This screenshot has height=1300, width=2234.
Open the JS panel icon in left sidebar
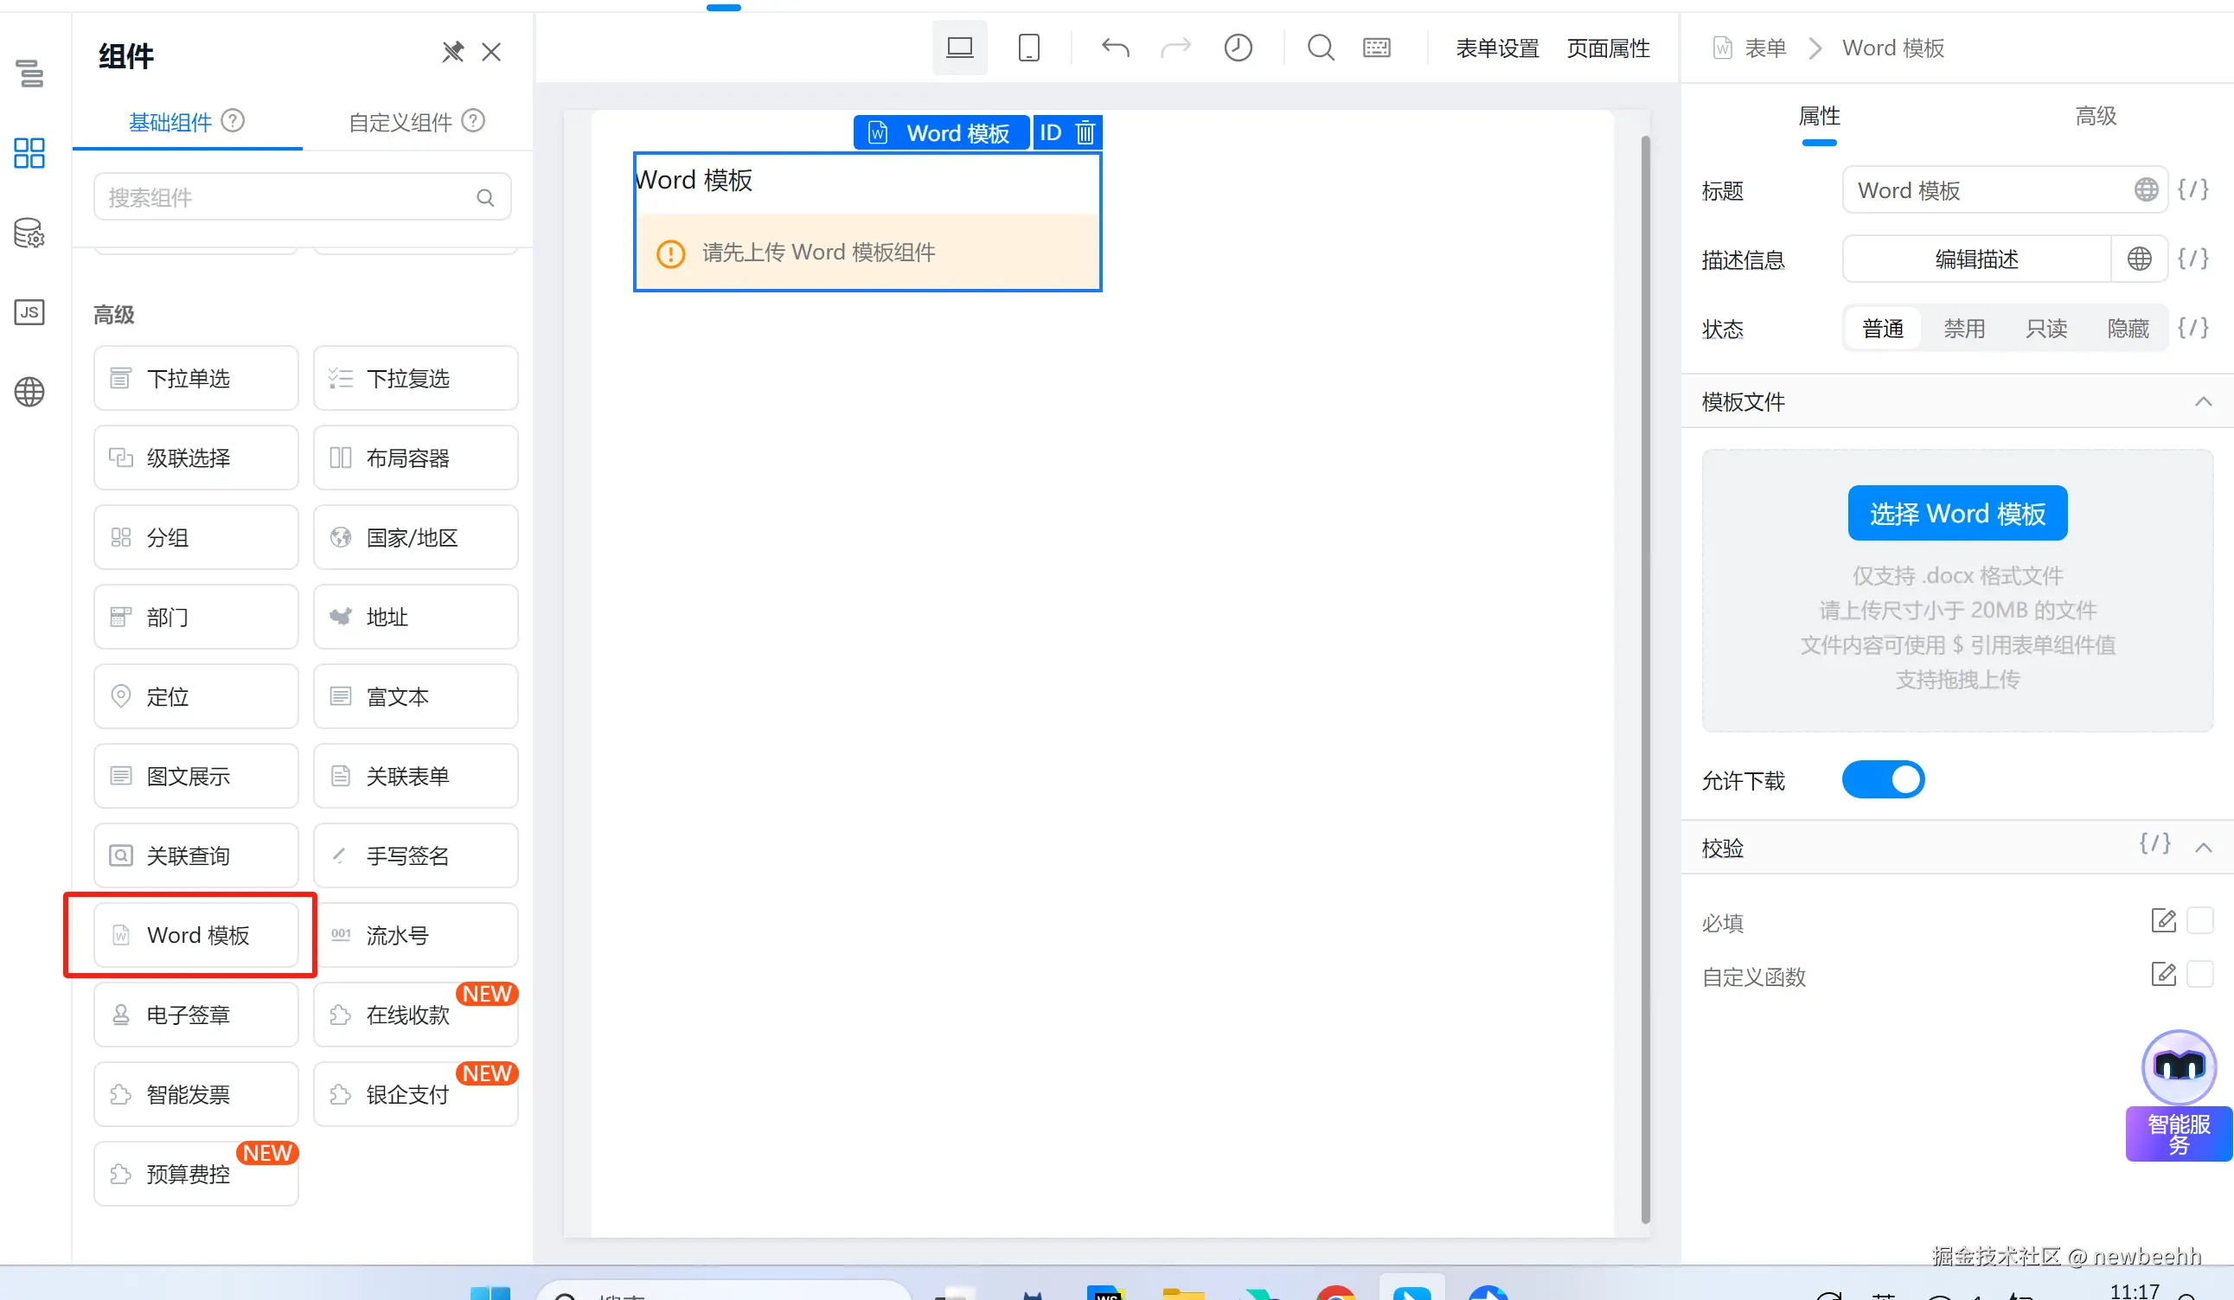[29, 312]
